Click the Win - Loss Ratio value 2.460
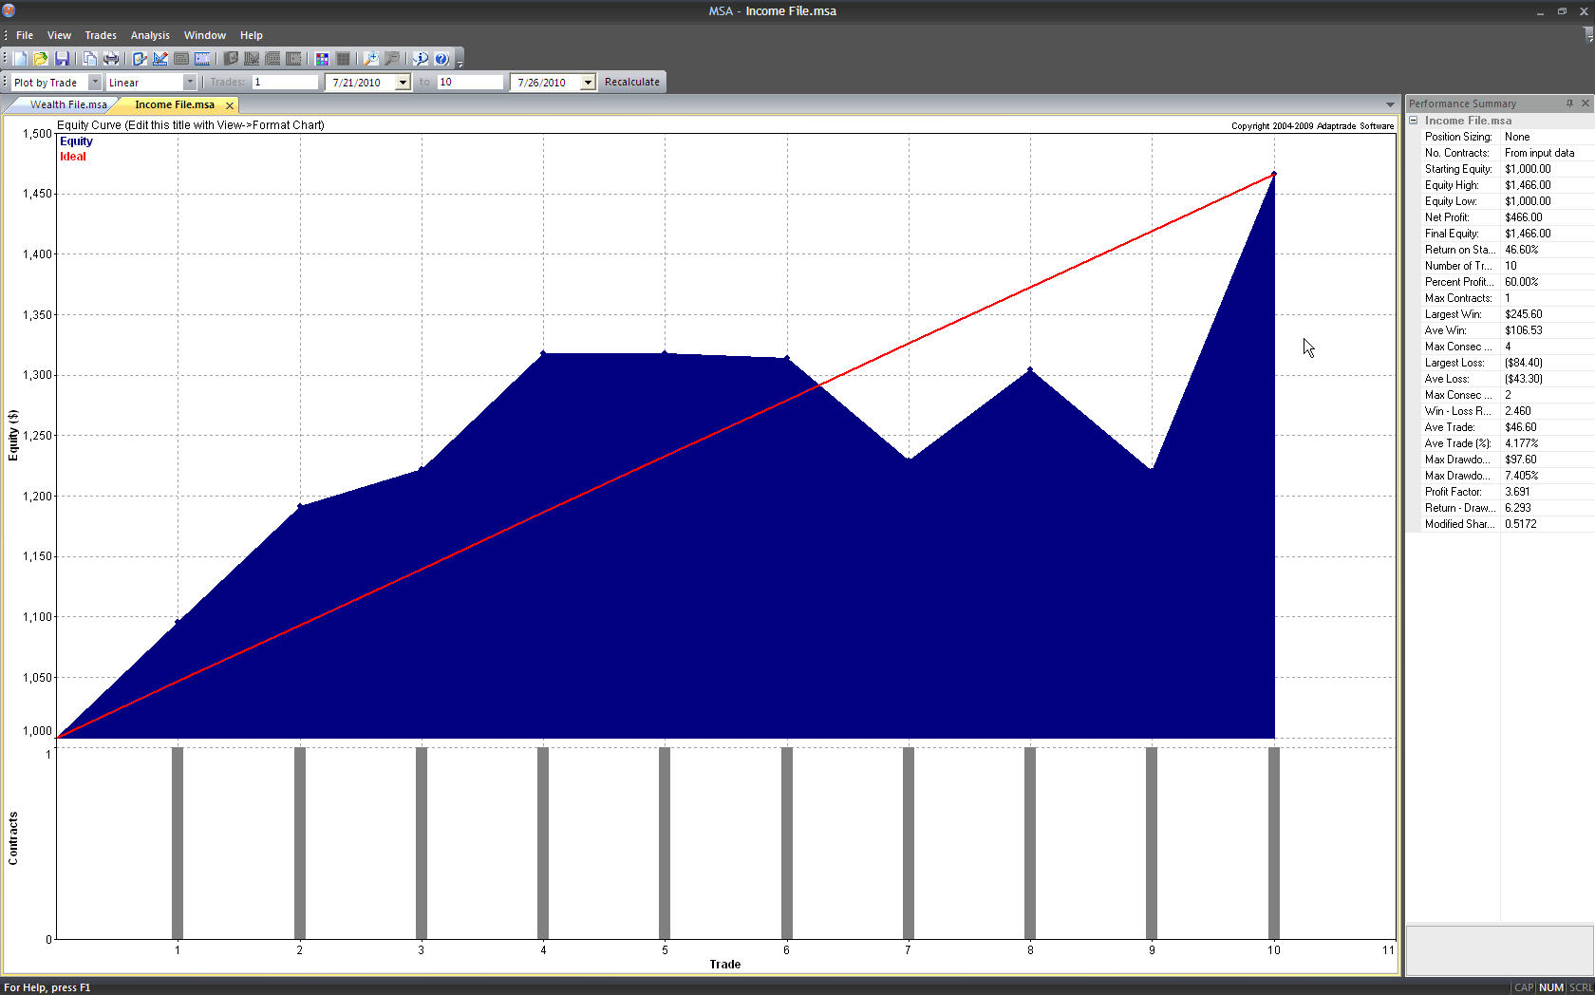1595x995 pixels. (x=1518, y=411)
